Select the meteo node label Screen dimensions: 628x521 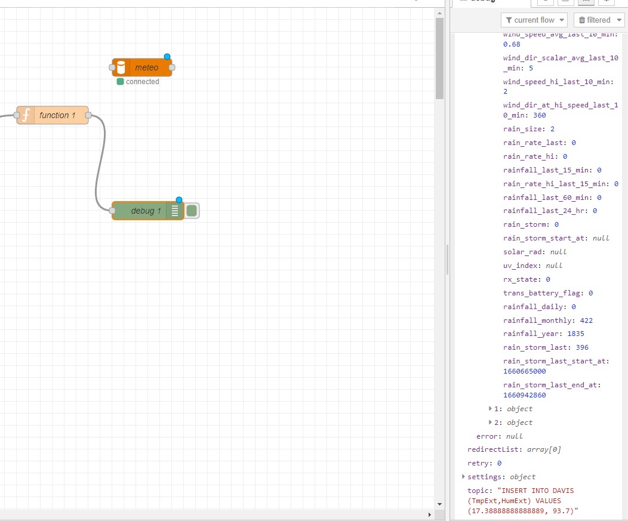[x=147, y=67]
